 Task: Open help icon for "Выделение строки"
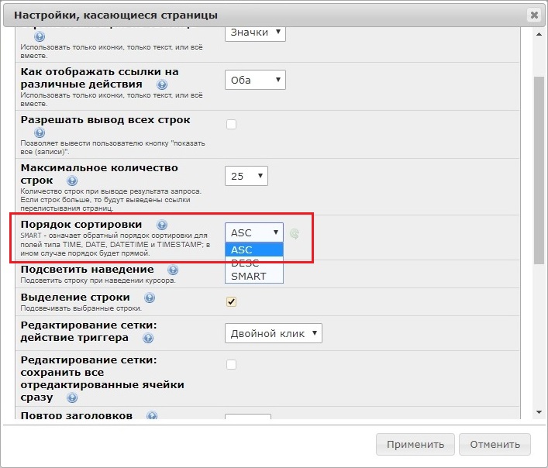(149, 298)
